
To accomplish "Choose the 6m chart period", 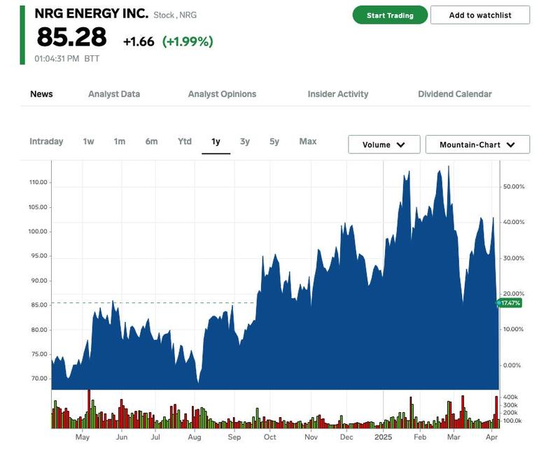I will (x=151, y=141).
